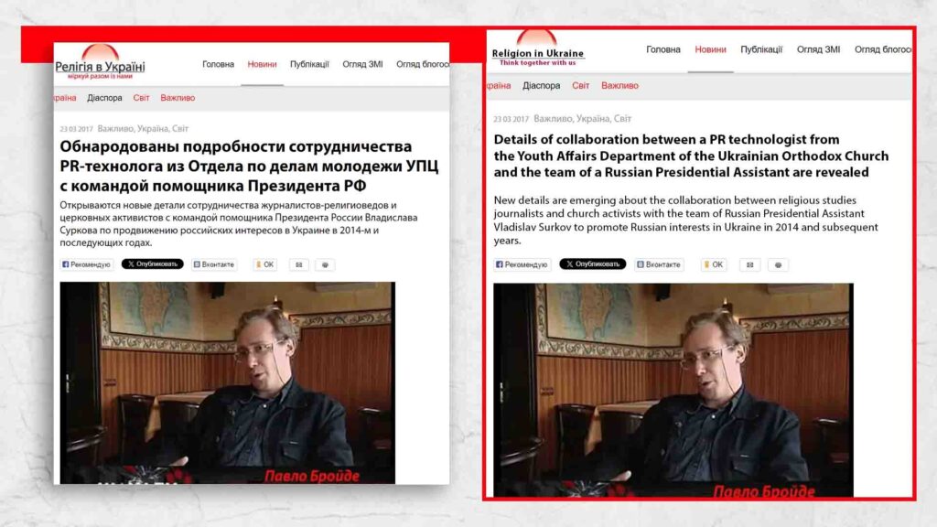Click the Религия в Украïнi site logo
The width and height of the screenshot is (937, 527).
pyautogui.click(x=100, y=62)
